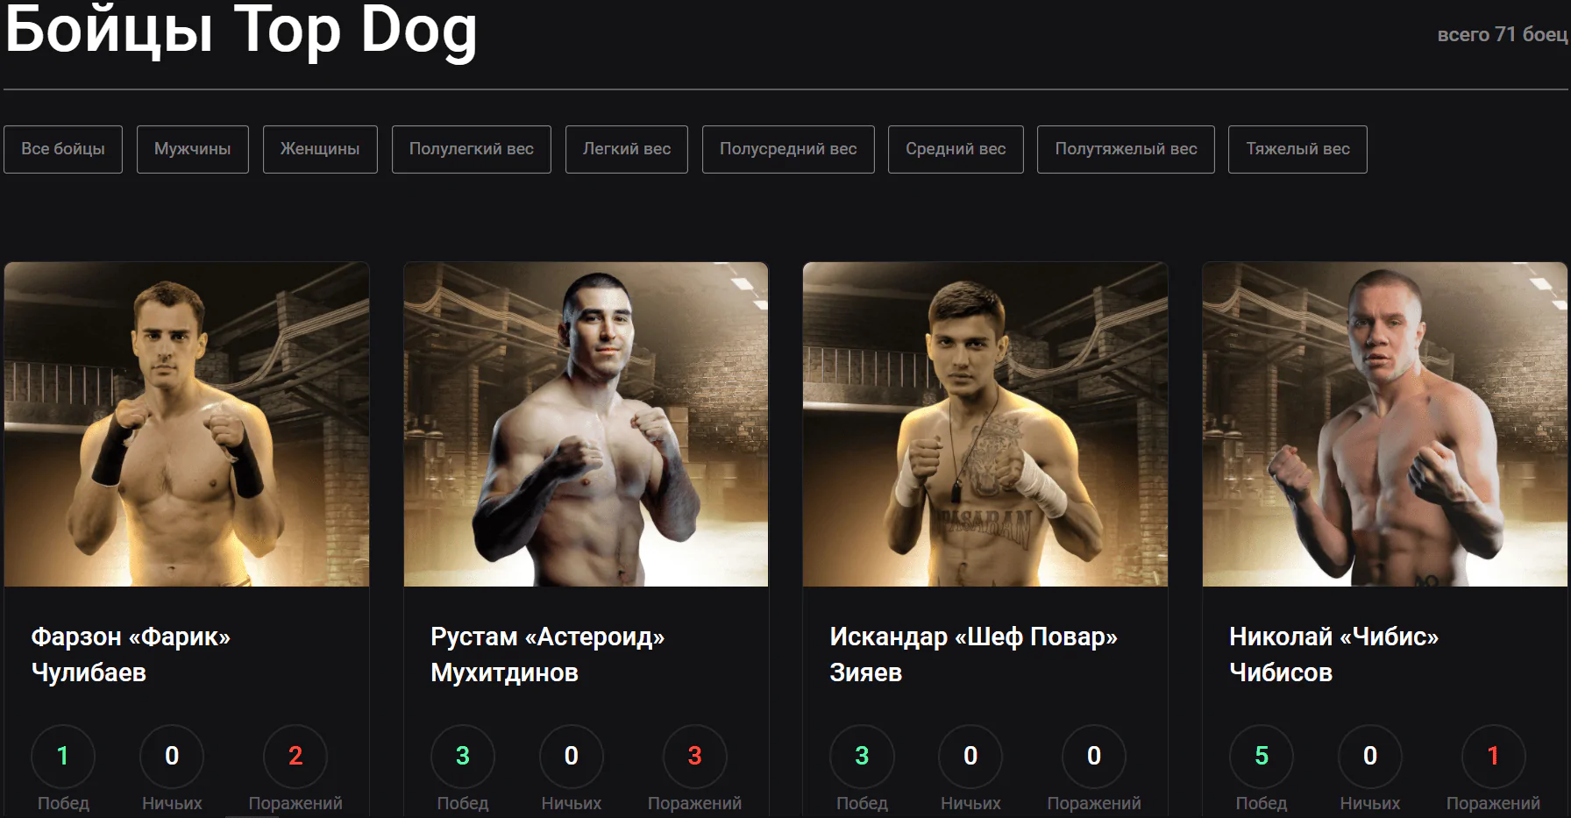Select the «Тяжелый вес» weight category
Screen dimensions: 1571x818
tap(1297, 149)
